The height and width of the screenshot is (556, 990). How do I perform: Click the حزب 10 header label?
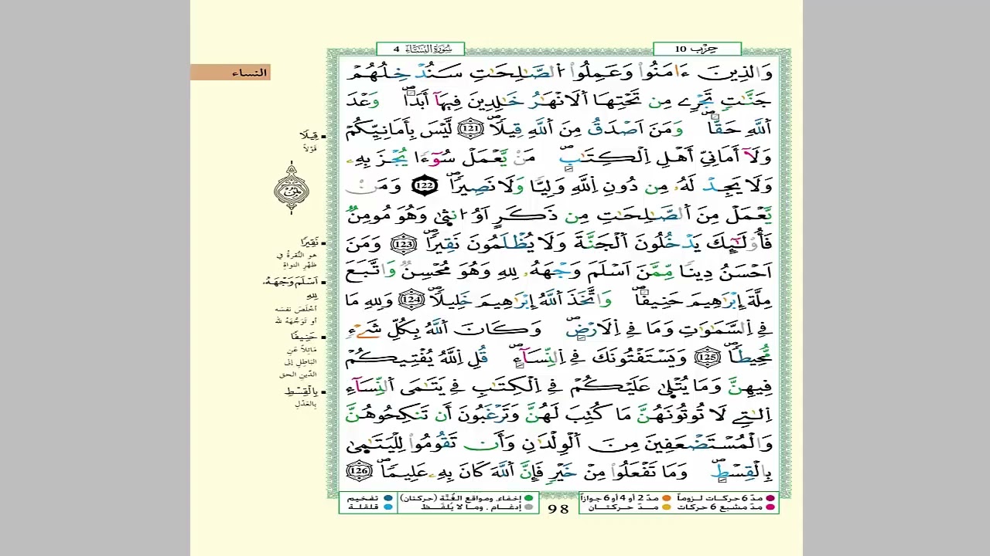click(x=697, y=49)
